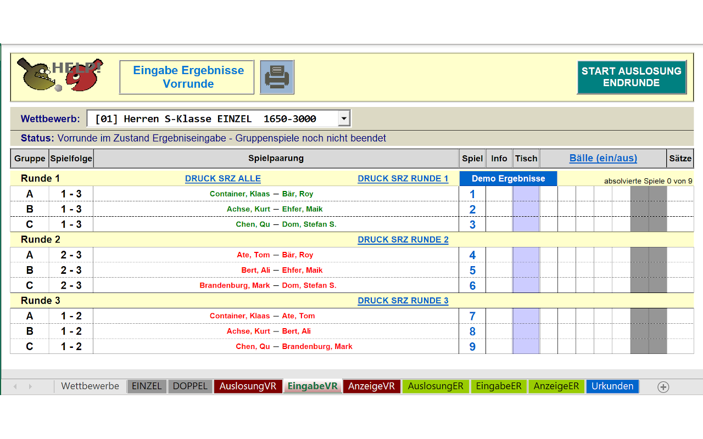This screenshot has width=703, height=439.
Task: Click the printer icon
Action: [x=277, y=77]
